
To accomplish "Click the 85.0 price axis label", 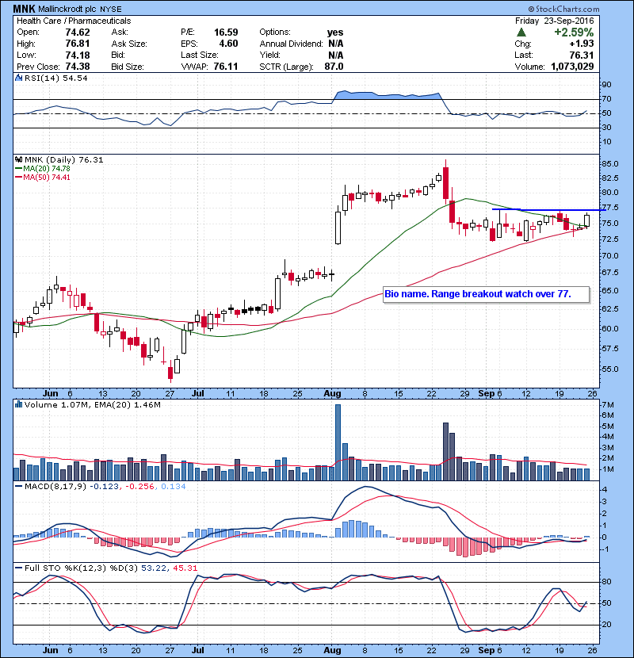I will 610,163.
